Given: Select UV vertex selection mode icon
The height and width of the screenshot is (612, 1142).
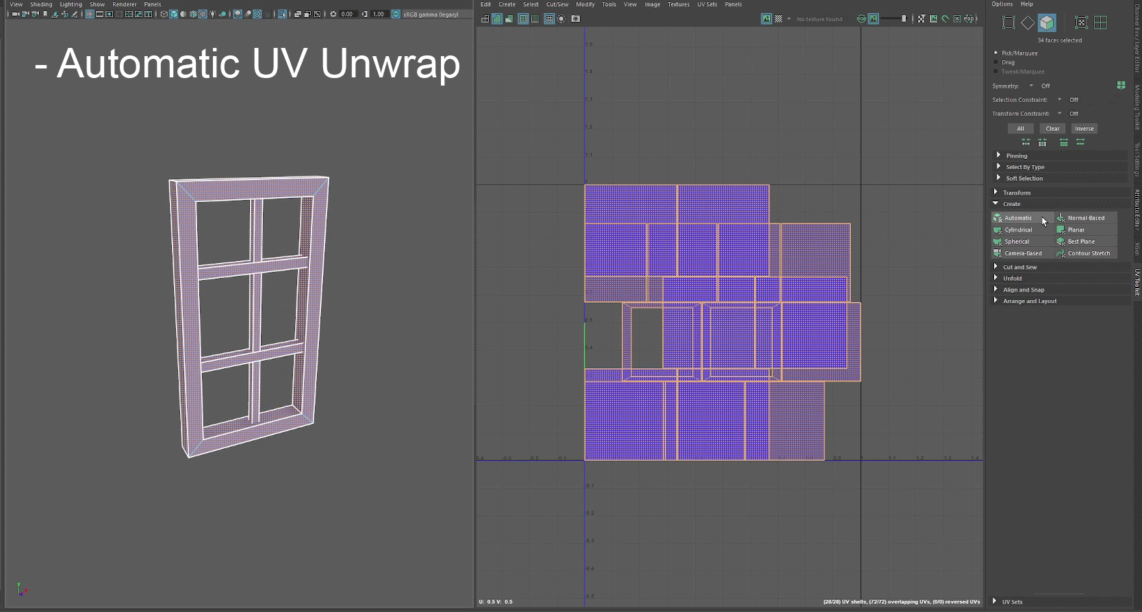Looking at the screenshot, I should tap(1008, 23).
